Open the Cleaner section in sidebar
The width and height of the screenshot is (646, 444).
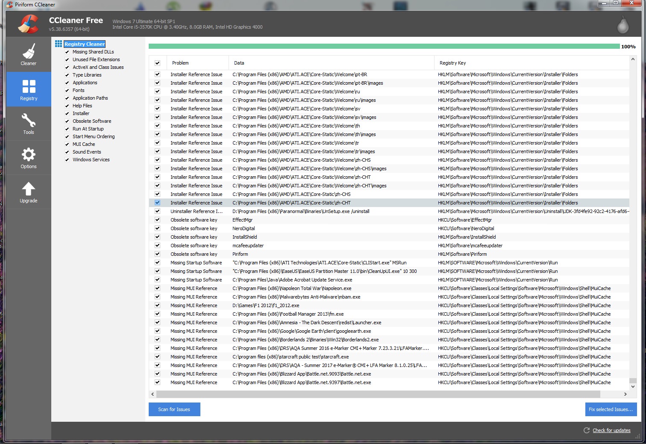tap(29, 54)
